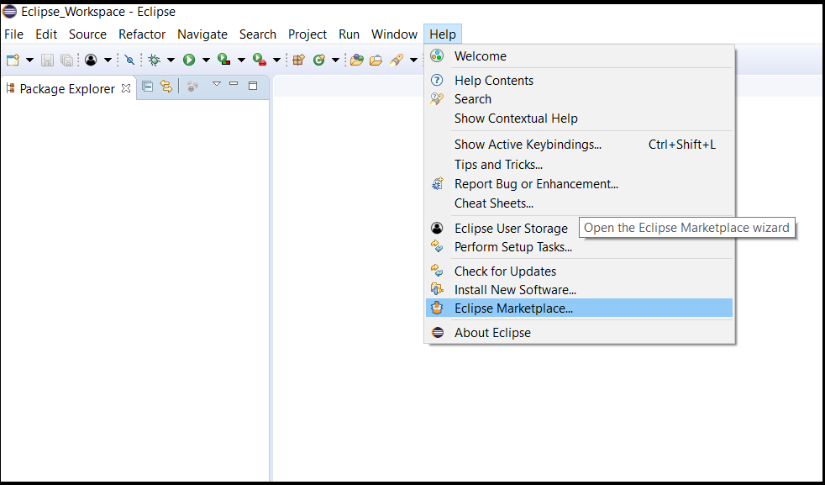Open Eclipse Marketplace... entry
Screen dimensions: 825x485
tap(579, 308)
